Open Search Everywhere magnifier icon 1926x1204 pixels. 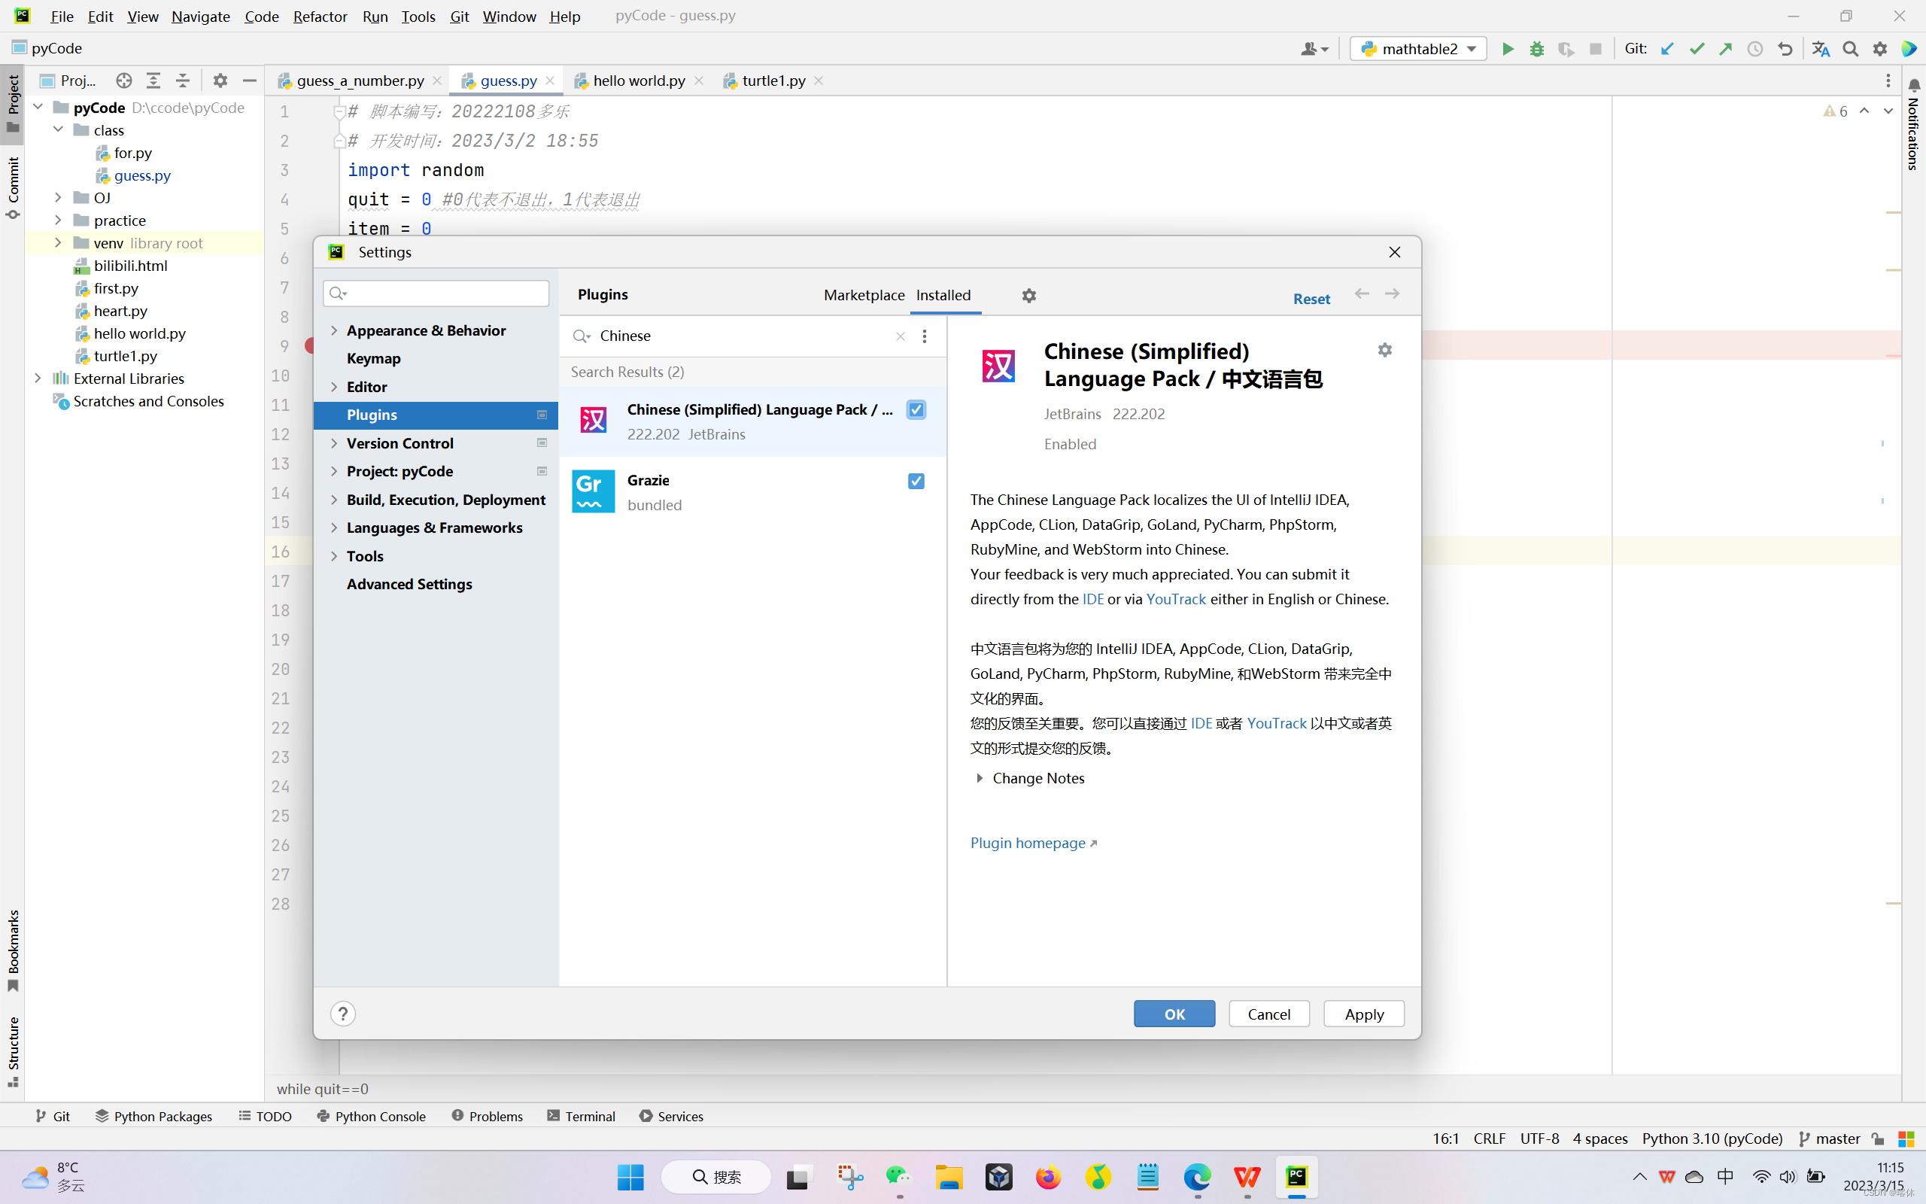tap(1851, 49)
